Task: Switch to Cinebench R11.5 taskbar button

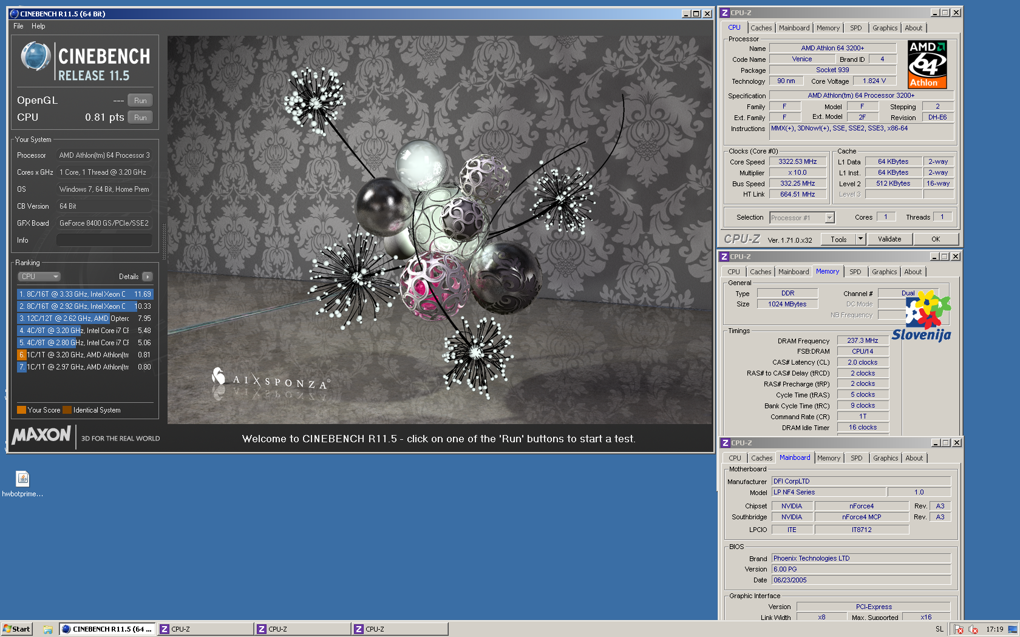Action: pyautogui.click(x=107, y=629)
